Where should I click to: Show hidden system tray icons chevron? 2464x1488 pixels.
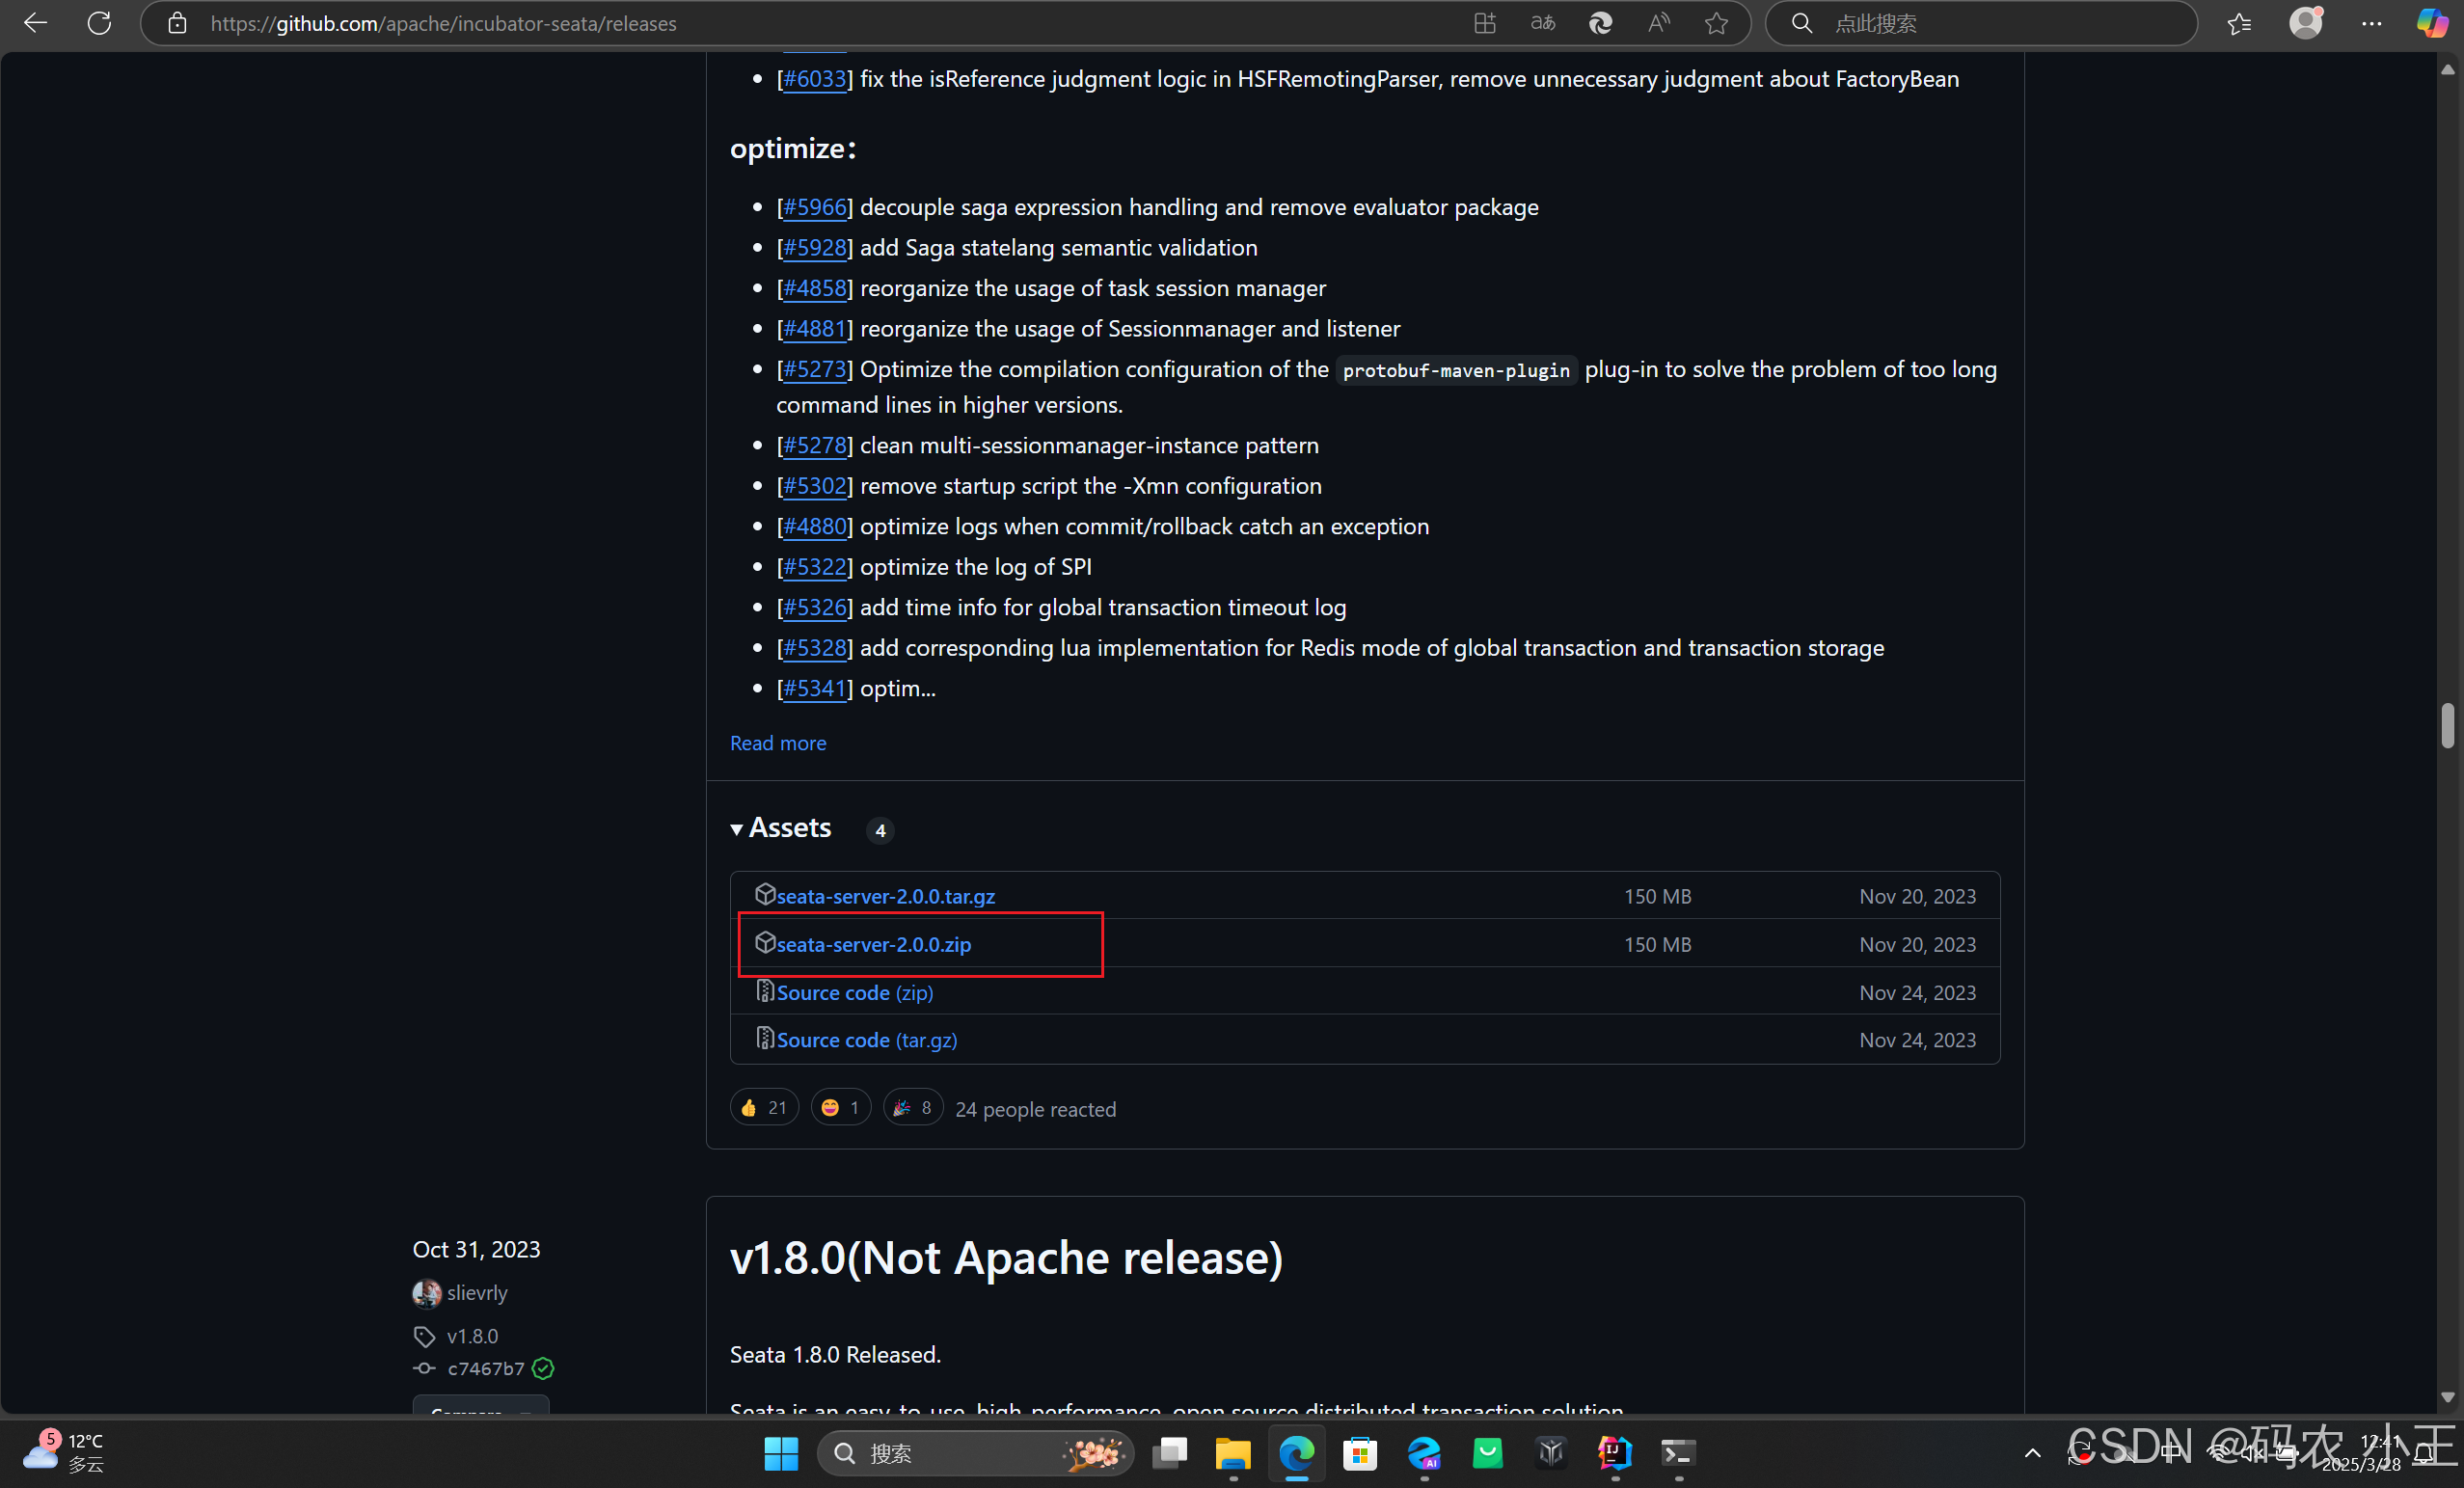pyautogui.click(x=2032, y=1453)
